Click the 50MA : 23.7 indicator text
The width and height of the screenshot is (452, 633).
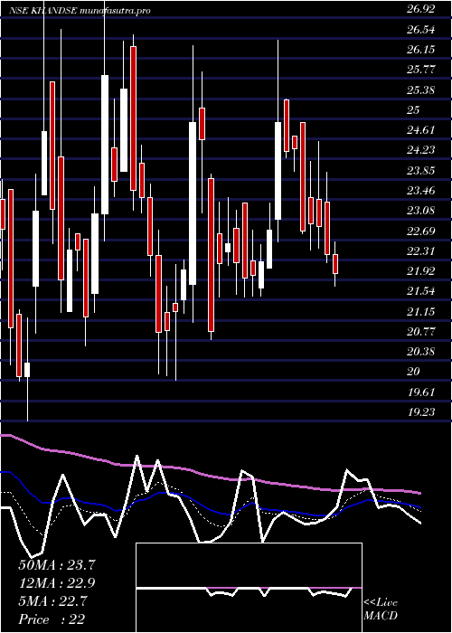(57, 565)
